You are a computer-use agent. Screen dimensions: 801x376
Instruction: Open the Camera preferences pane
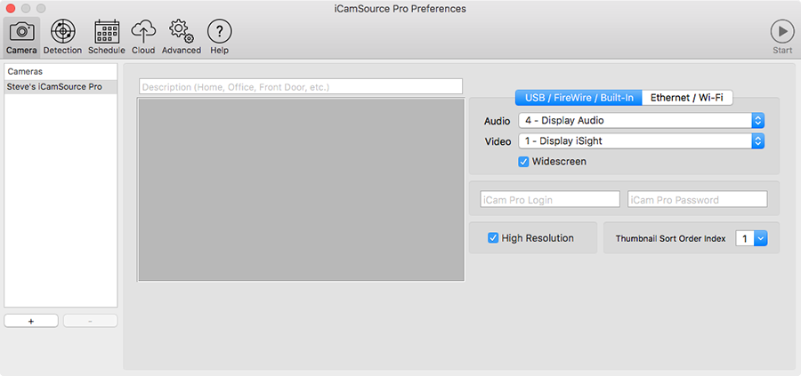pos(21,37)
